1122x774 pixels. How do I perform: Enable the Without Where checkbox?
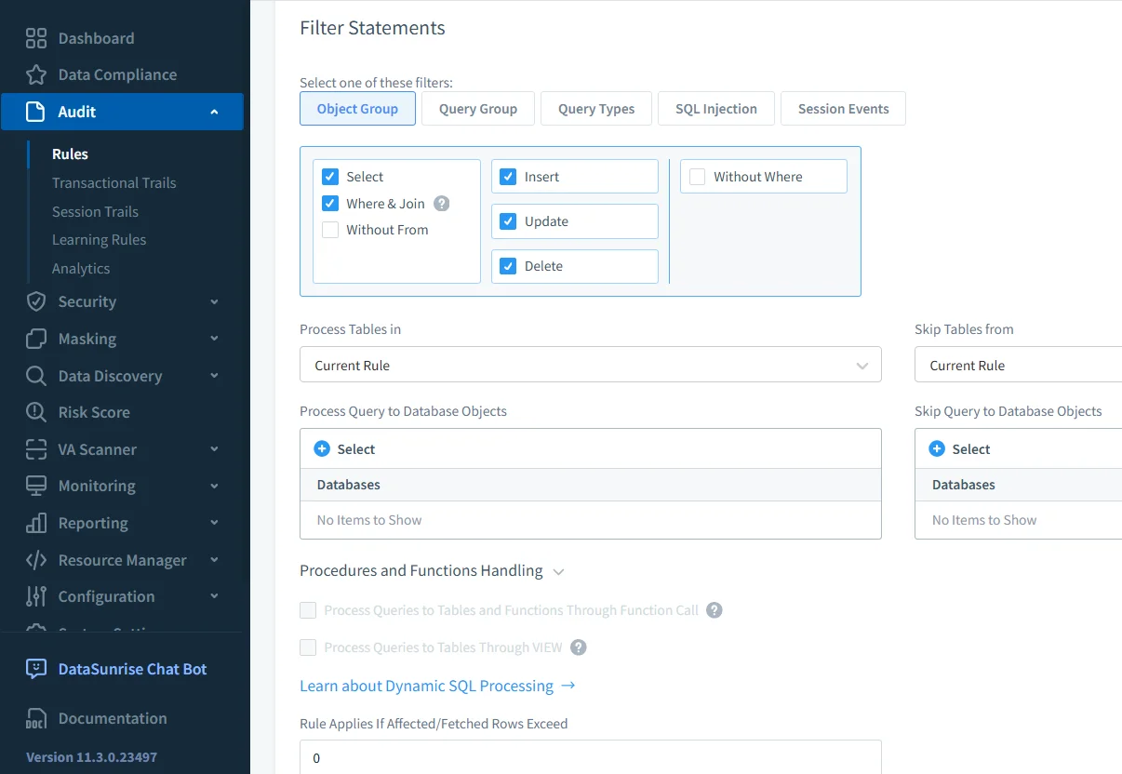pyautogui.click(x=696, y=175)
